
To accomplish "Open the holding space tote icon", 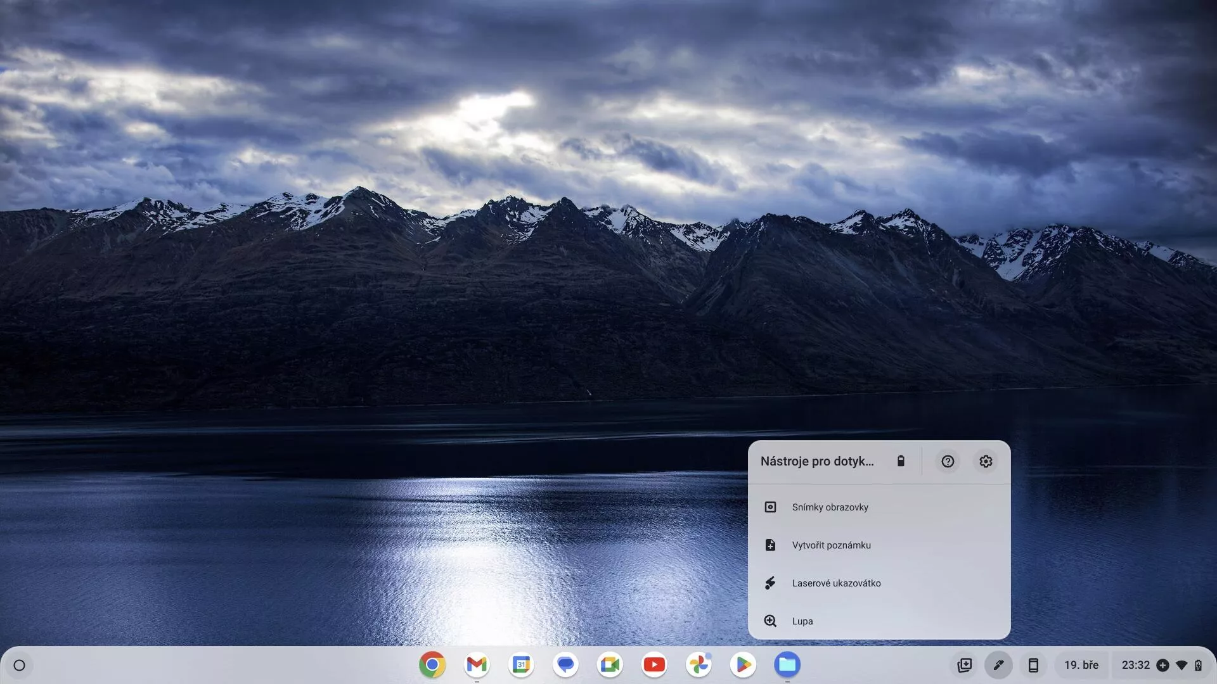I will pos(964,665).
